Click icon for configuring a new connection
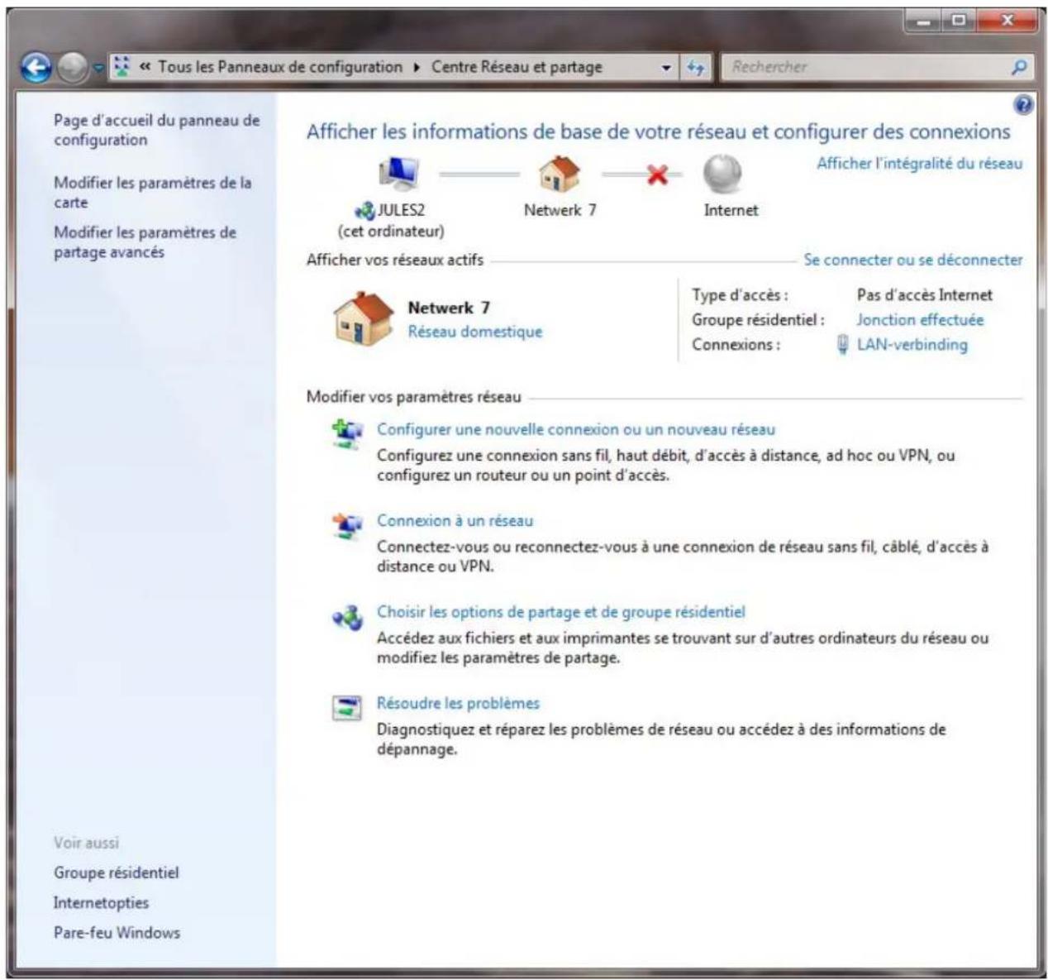This screenshot has height=980, width=1048. coord(347,434)
